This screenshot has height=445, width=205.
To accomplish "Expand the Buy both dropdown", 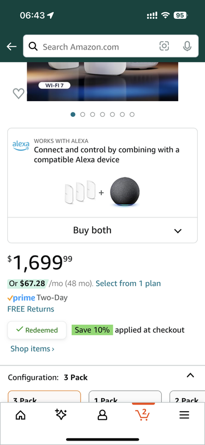I will tap(102, 230).
